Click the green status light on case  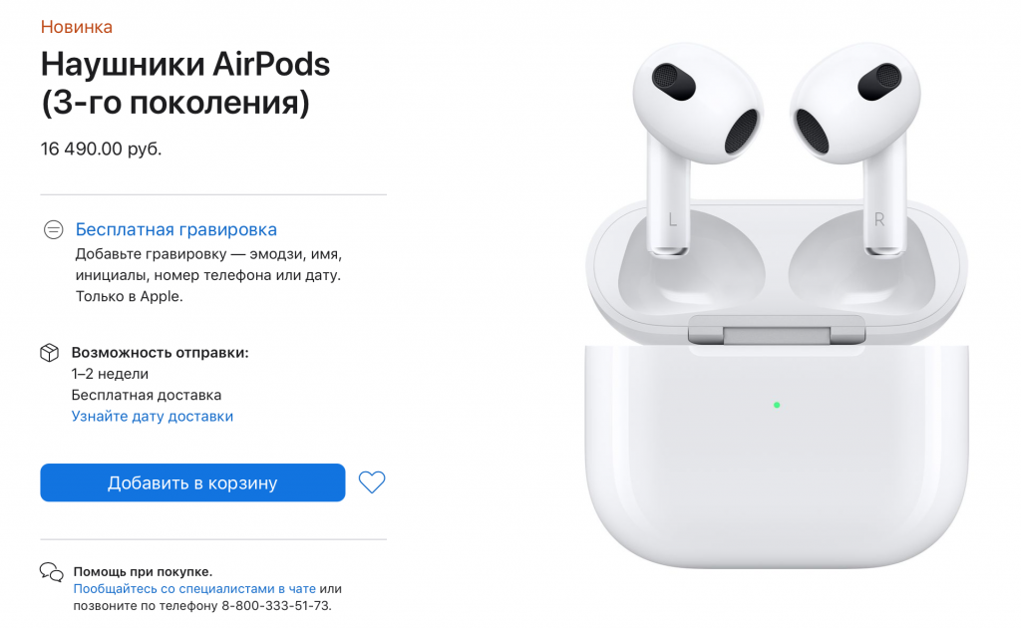tap(777, 405)
